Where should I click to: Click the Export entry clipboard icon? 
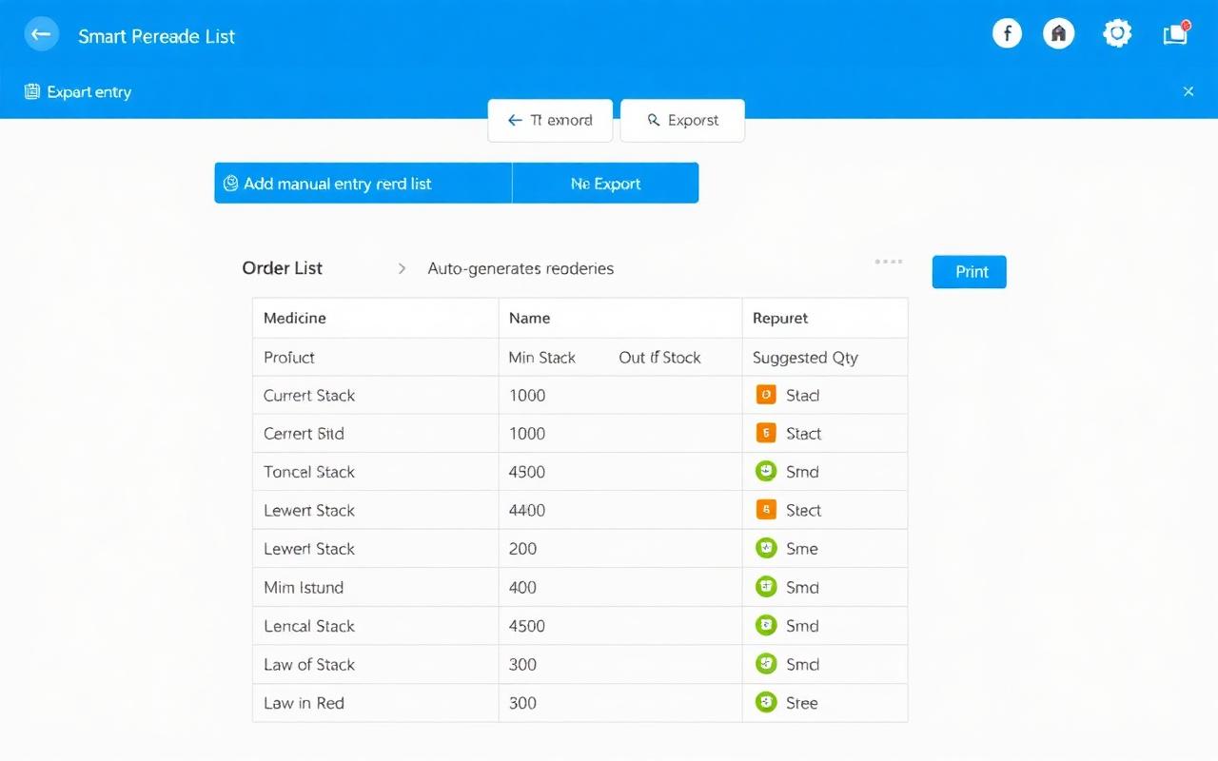(x=32, y=91)
